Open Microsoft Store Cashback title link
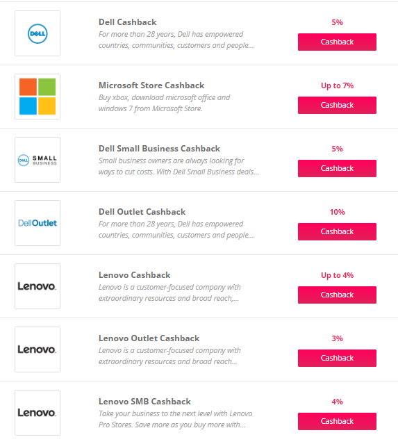The width and height of the screenshot is (398, 444). [151, 85]
